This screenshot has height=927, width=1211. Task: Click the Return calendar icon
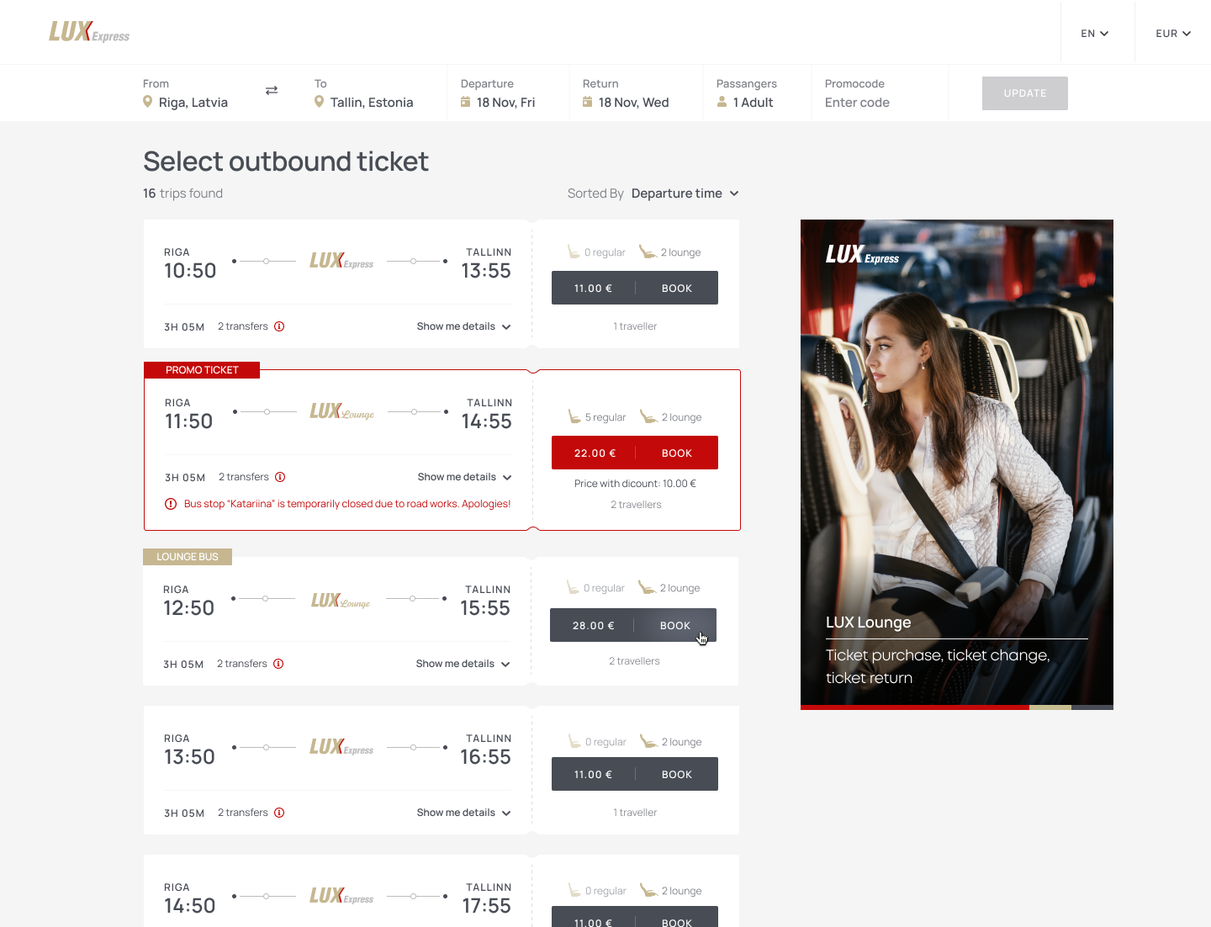tap(588, 102)
